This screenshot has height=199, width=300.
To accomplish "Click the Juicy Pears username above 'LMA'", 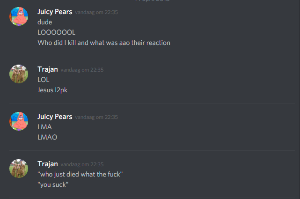I will (x=55, y=117).
